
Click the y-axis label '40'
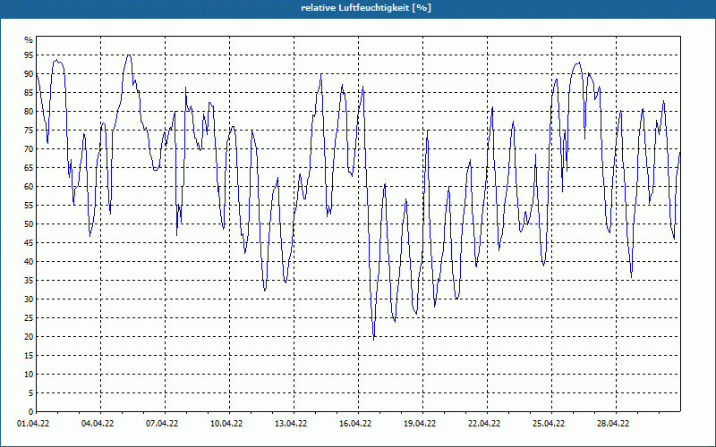[x=29, y=262]
